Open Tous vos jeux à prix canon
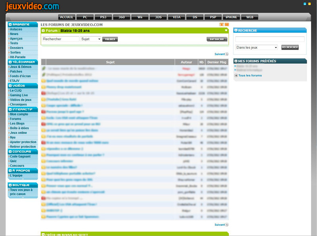This screenshot has width=317, height=236. coord(21,192)
